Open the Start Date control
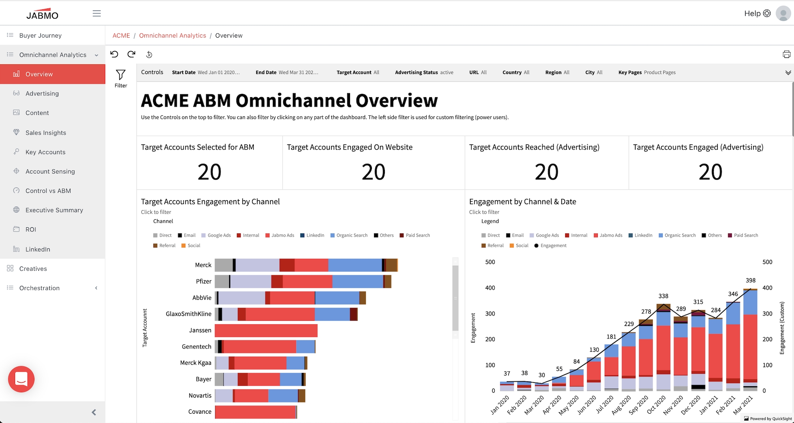The height and width of the screenshot is (423, 794). [206, 72]
